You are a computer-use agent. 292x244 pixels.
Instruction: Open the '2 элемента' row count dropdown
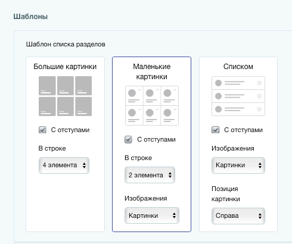click(150, 175)
